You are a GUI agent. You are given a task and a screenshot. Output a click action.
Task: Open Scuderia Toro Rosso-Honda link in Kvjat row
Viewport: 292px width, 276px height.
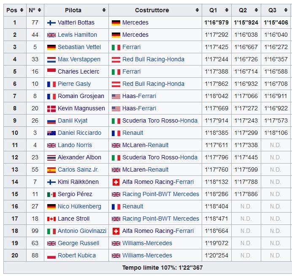[x=160, y=120]
